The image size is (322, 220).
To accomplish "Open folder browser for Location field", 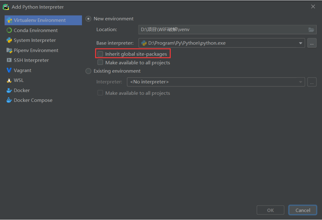I will pyautogui.click(x=311, y=30).
